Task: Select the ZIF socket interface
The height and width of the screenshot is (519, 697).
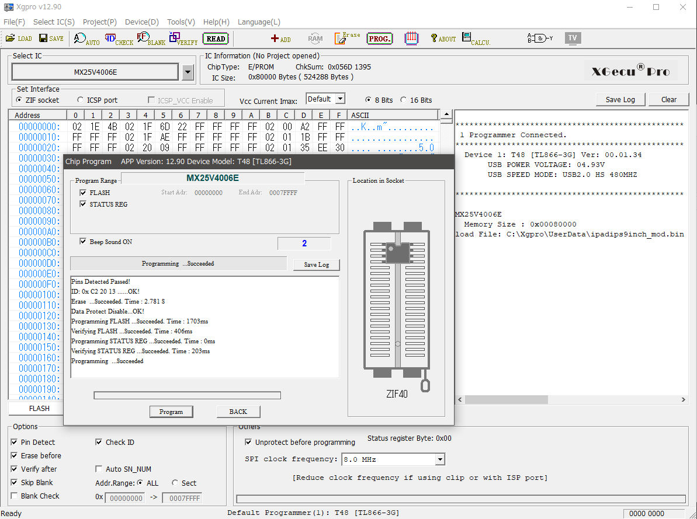Action: pyautogui.click(x=19, y=100)
